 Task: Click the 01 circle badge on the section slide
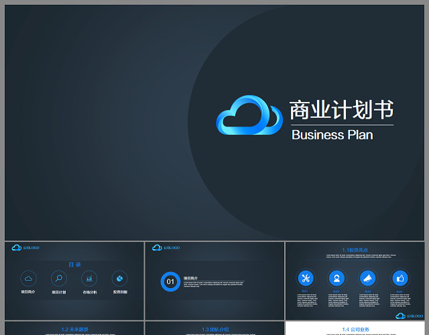(170, 281)
